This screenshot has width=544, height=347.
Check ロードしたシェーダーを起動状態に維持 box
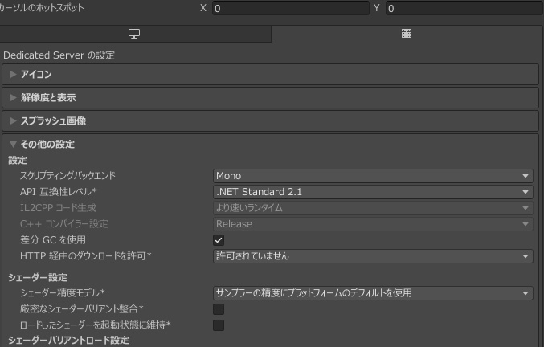[219, 325]
